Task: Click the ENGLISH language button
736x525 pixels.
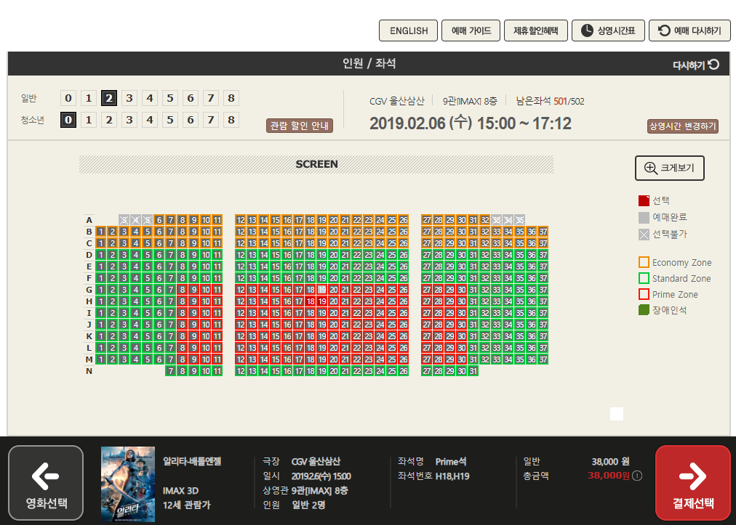Action: [x=409, y=30]
